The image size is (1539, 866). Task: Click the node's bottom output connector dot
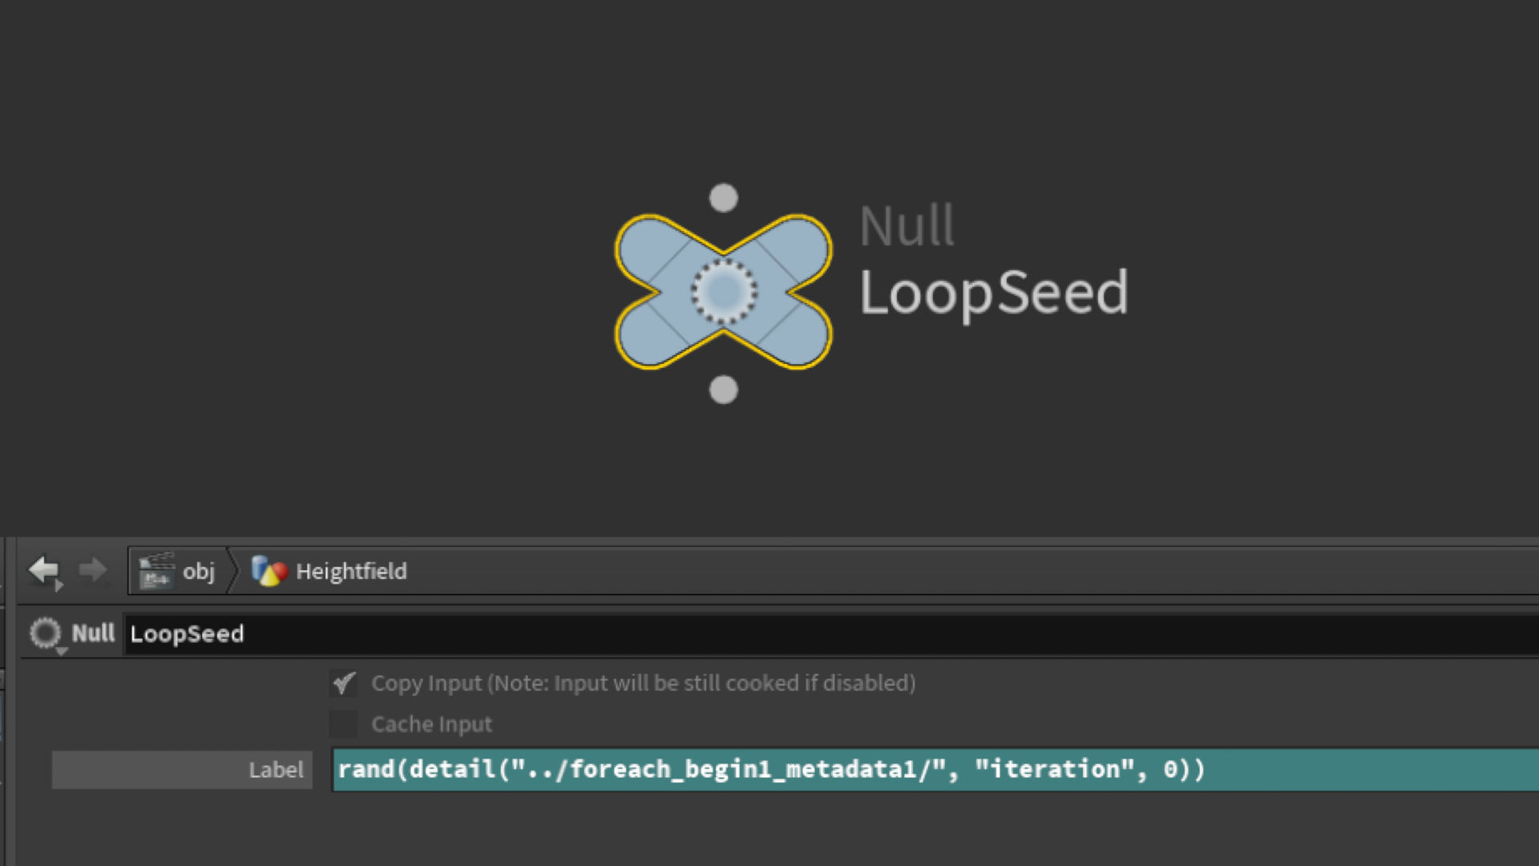[x=723, y=391]
